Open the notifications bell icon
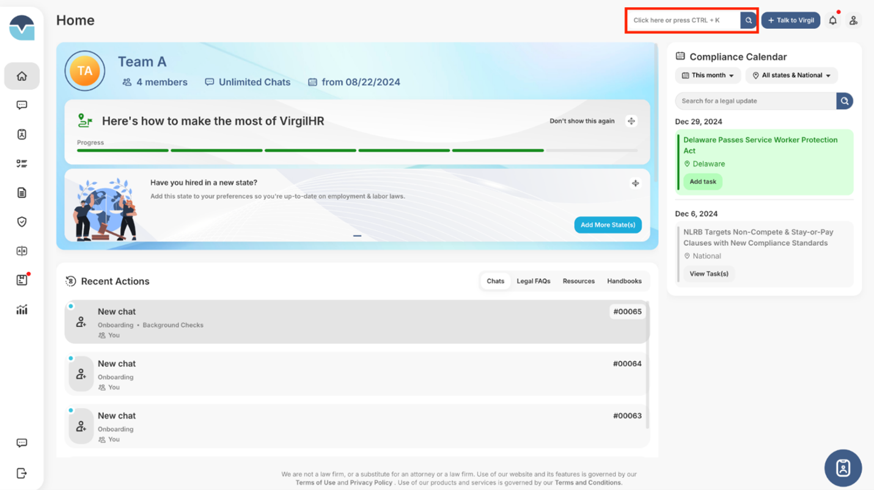874x490 pixels. (x=832, y=20)
